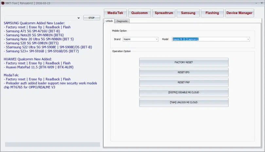Switch to the Unlock tab
This screenshot has height=152, width=265.
click(109, 21)
